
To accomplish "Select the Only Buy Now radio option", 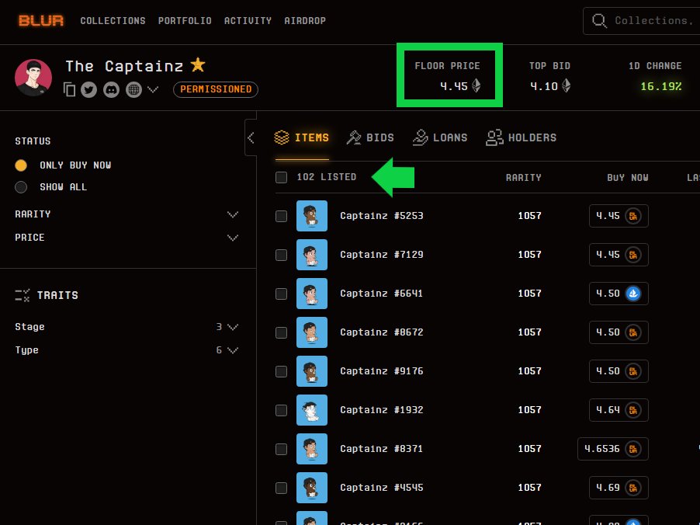I will [x=21, y=165].
